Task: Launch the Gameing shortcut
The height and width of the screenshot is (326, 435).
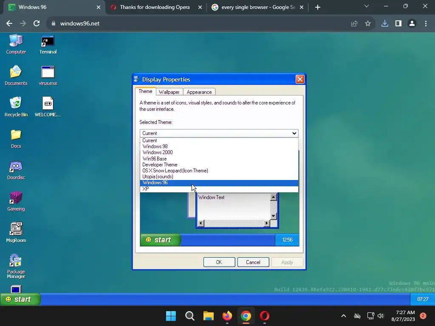Action: click(16, 201)
